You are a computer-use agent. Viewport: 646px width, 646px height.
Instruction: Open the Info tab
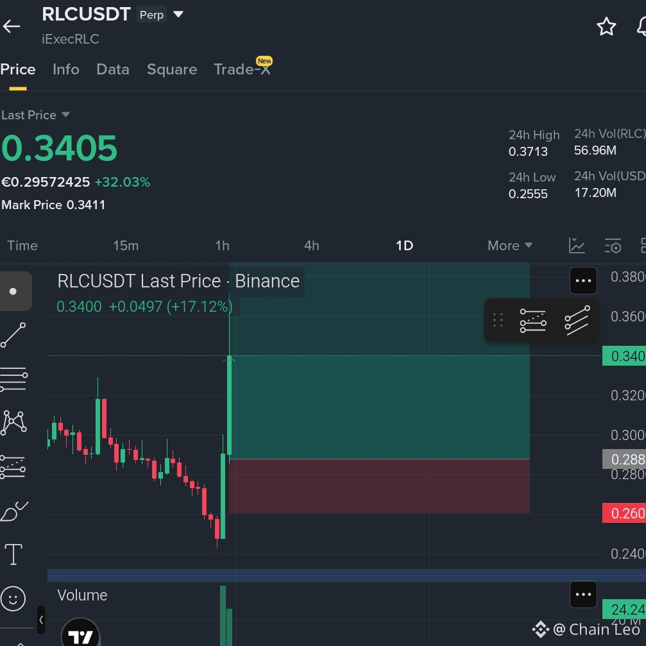pos(66,69)
